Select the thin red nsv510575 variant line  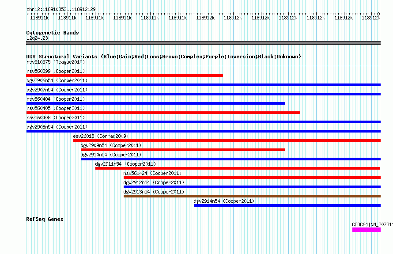click(203, 66)
